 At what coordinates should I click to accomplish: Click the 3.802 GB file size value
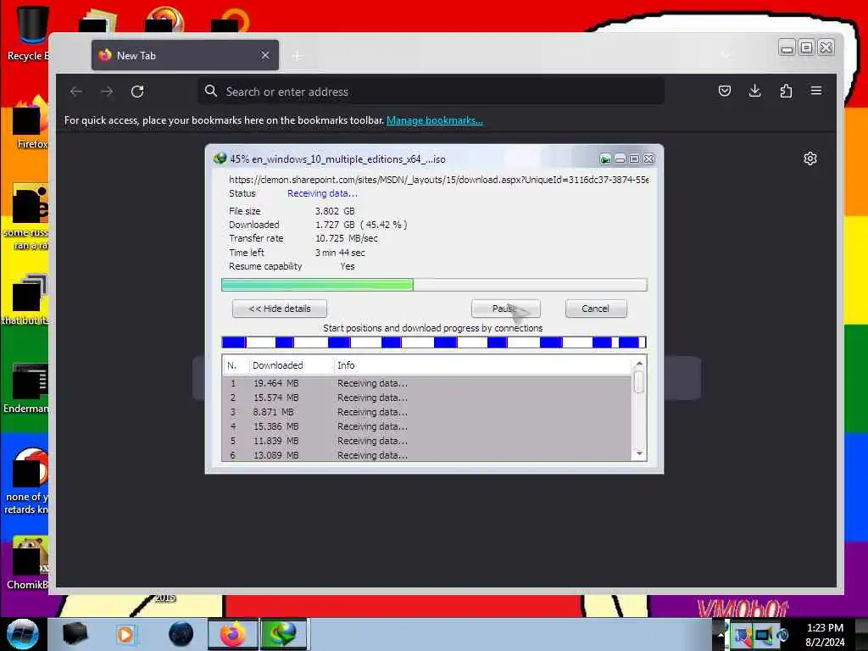point(335,211)
